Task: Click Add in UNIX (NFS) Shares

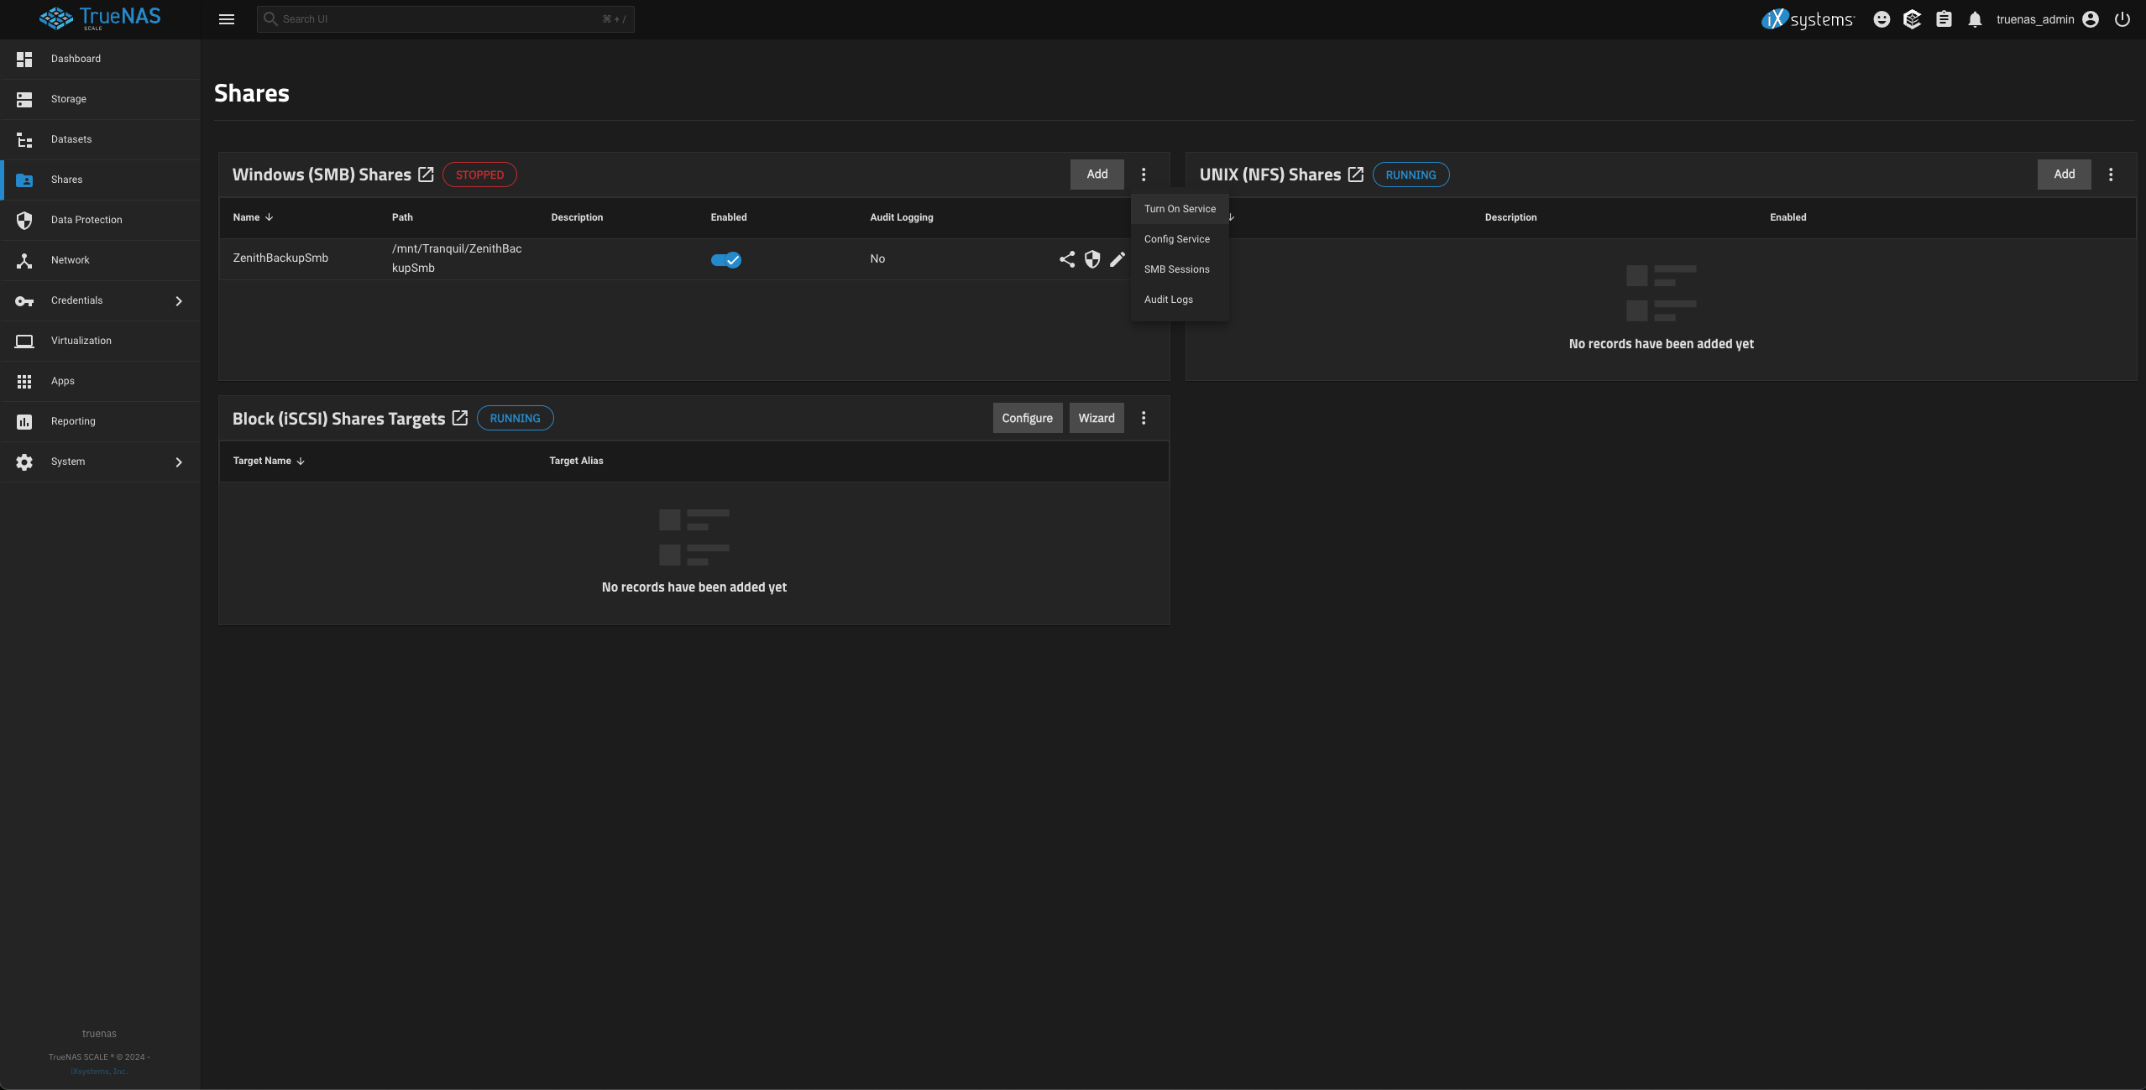Action: pos(2064,175)
